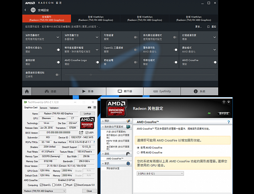Image resolution: width=254 pixels, height=194 pixels.
Task: Click the play icon on the 影像 button
Action: coord(84,91)
